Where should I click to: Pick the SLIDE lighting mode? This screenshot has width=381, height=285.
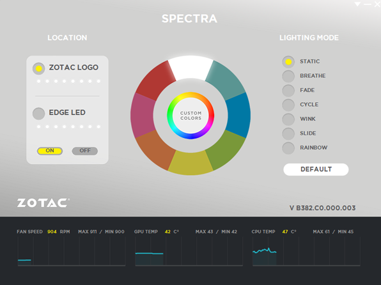point(288,134)
